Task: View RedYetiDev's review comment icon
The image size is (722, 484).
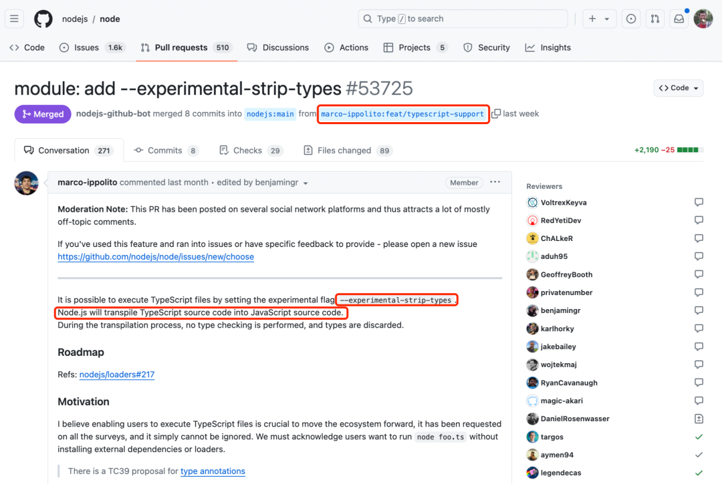Action: point(699,220)
